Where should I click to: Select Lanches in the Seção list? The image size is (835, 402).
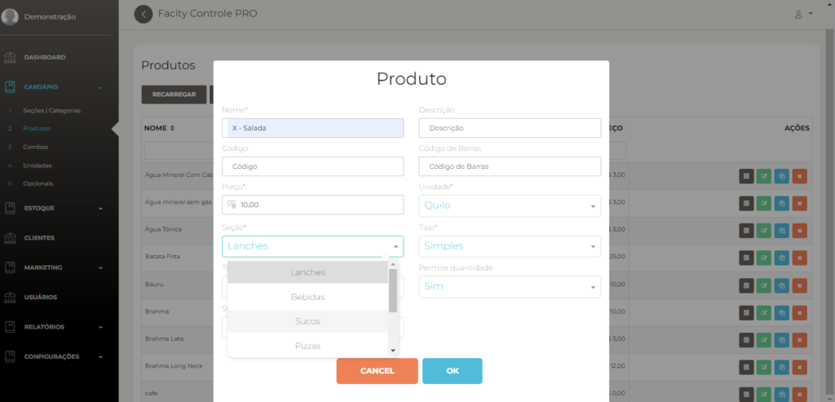[x=307, y=272]
